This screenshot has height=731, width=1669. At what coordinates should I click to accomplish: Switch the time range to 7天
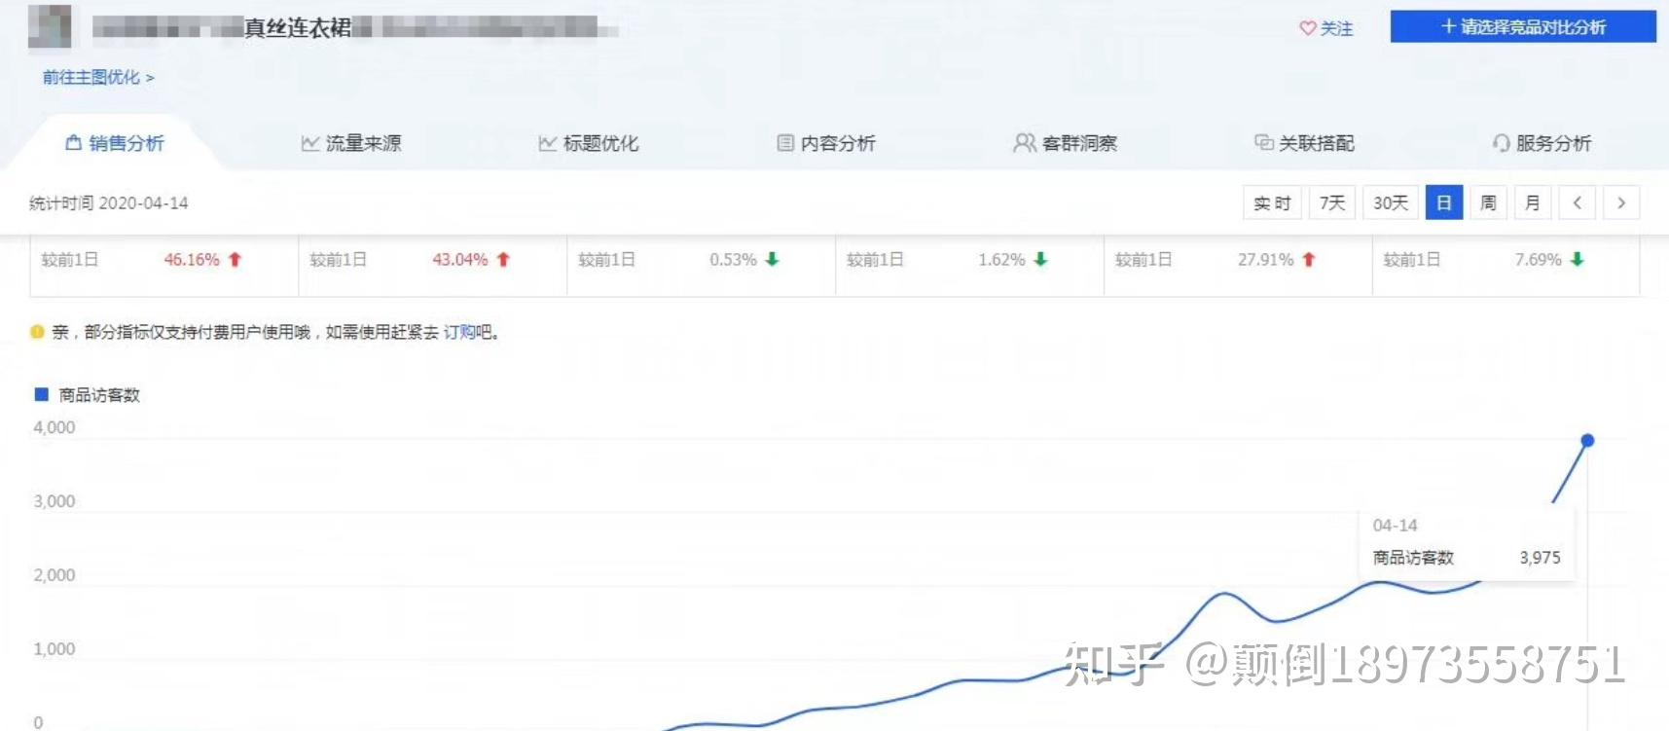point(1331,202)
